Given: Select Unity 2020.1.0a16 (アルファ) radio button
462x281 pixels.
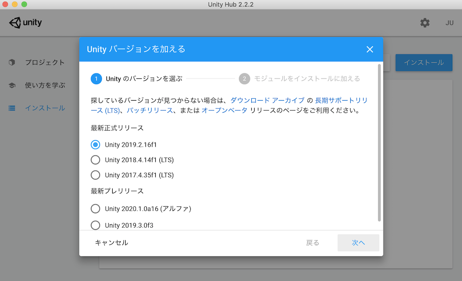Looking at the screenshot, I should click(95, 209).
